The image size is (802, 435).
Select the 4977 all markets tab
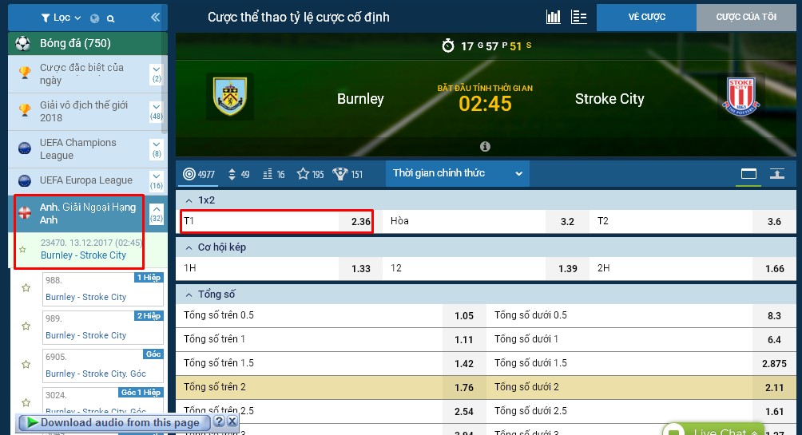(200, 174)
